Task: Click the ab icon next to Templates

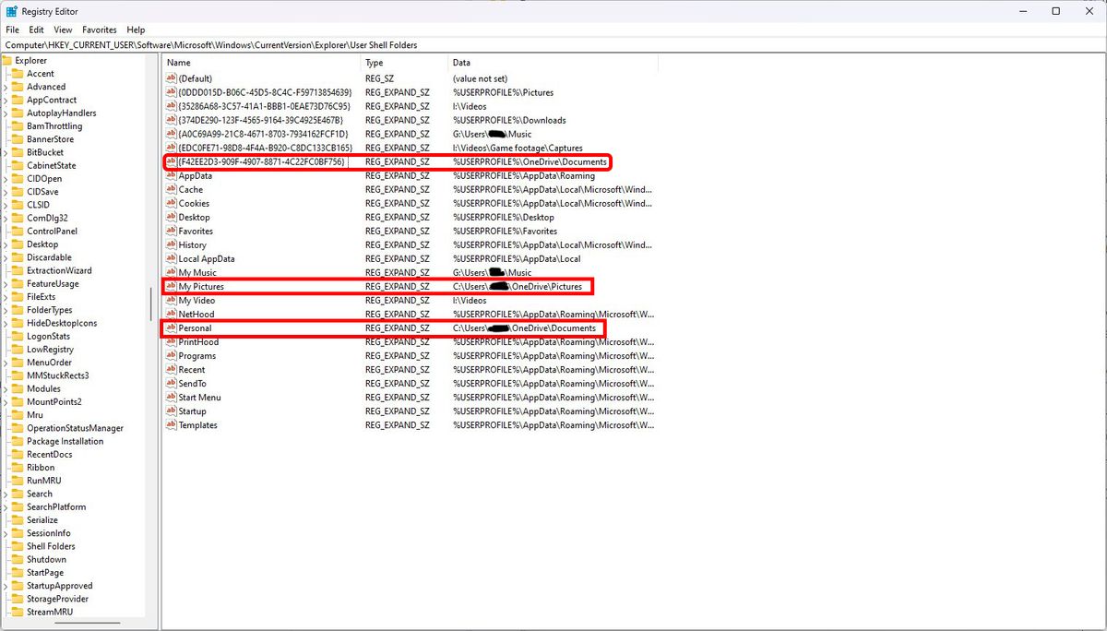Action: (x=172, y=424)
